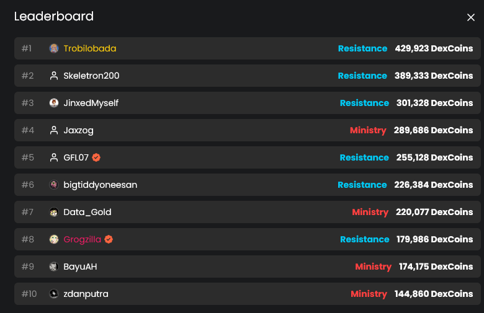The image size is (484, 313).
Task: Click the 174,175 DexCoins score for BayuAH
Action: click(436, 267)
